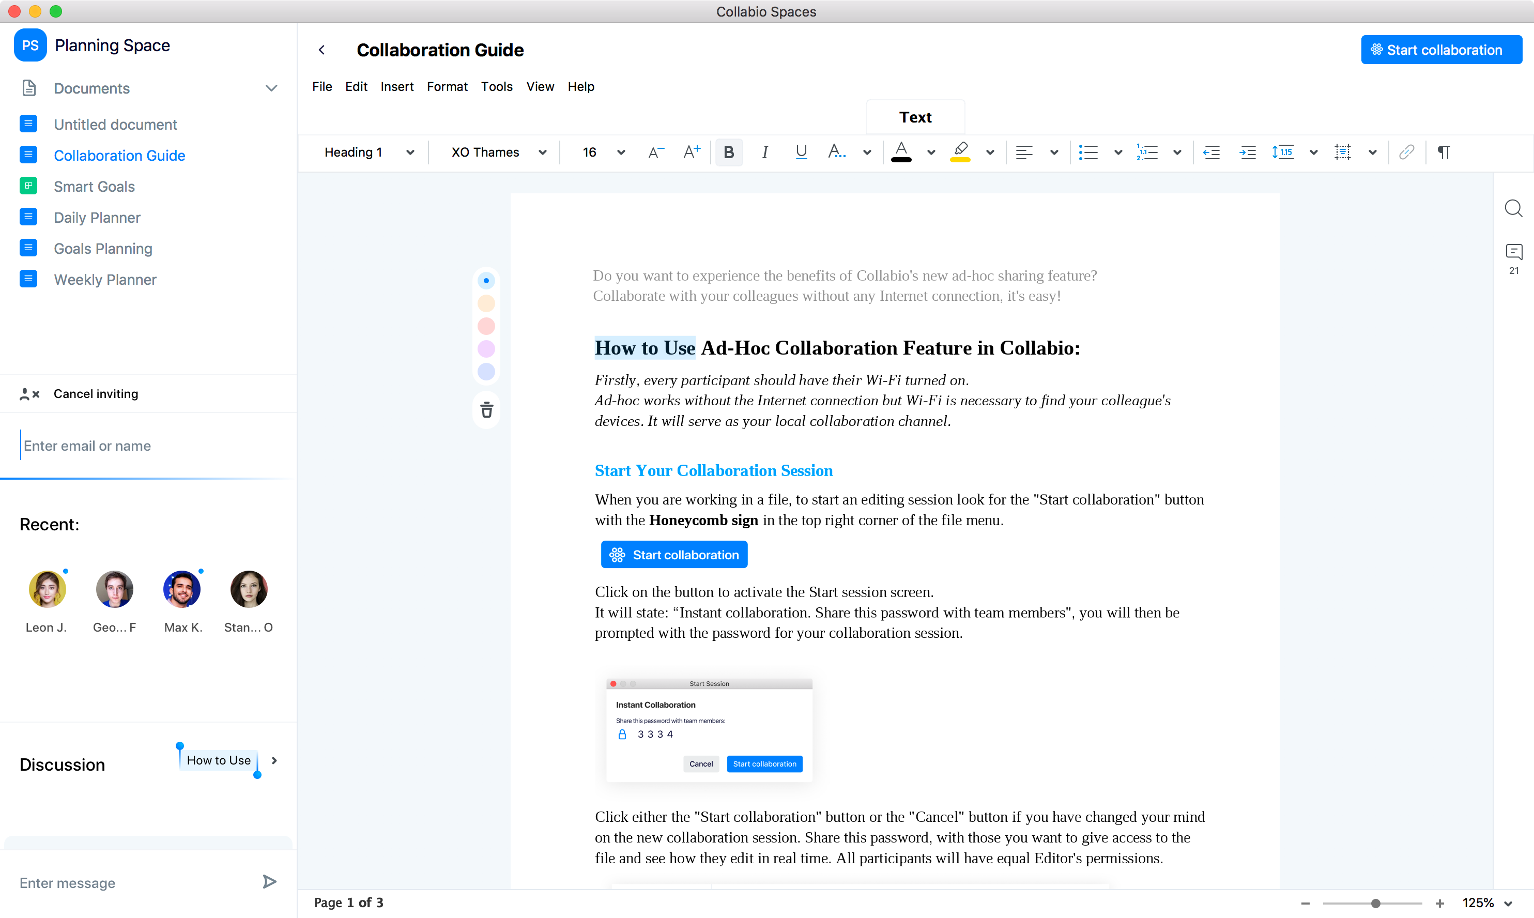Toggle bold formatting
Image resolution: width=1534 pixels, height=918 pixels.
coord(729,152)
